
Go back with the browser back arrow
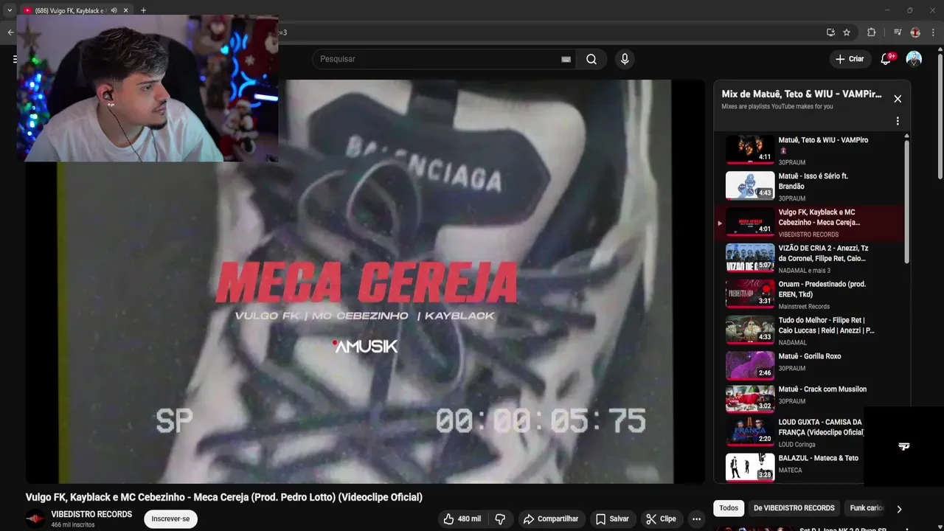10,32
